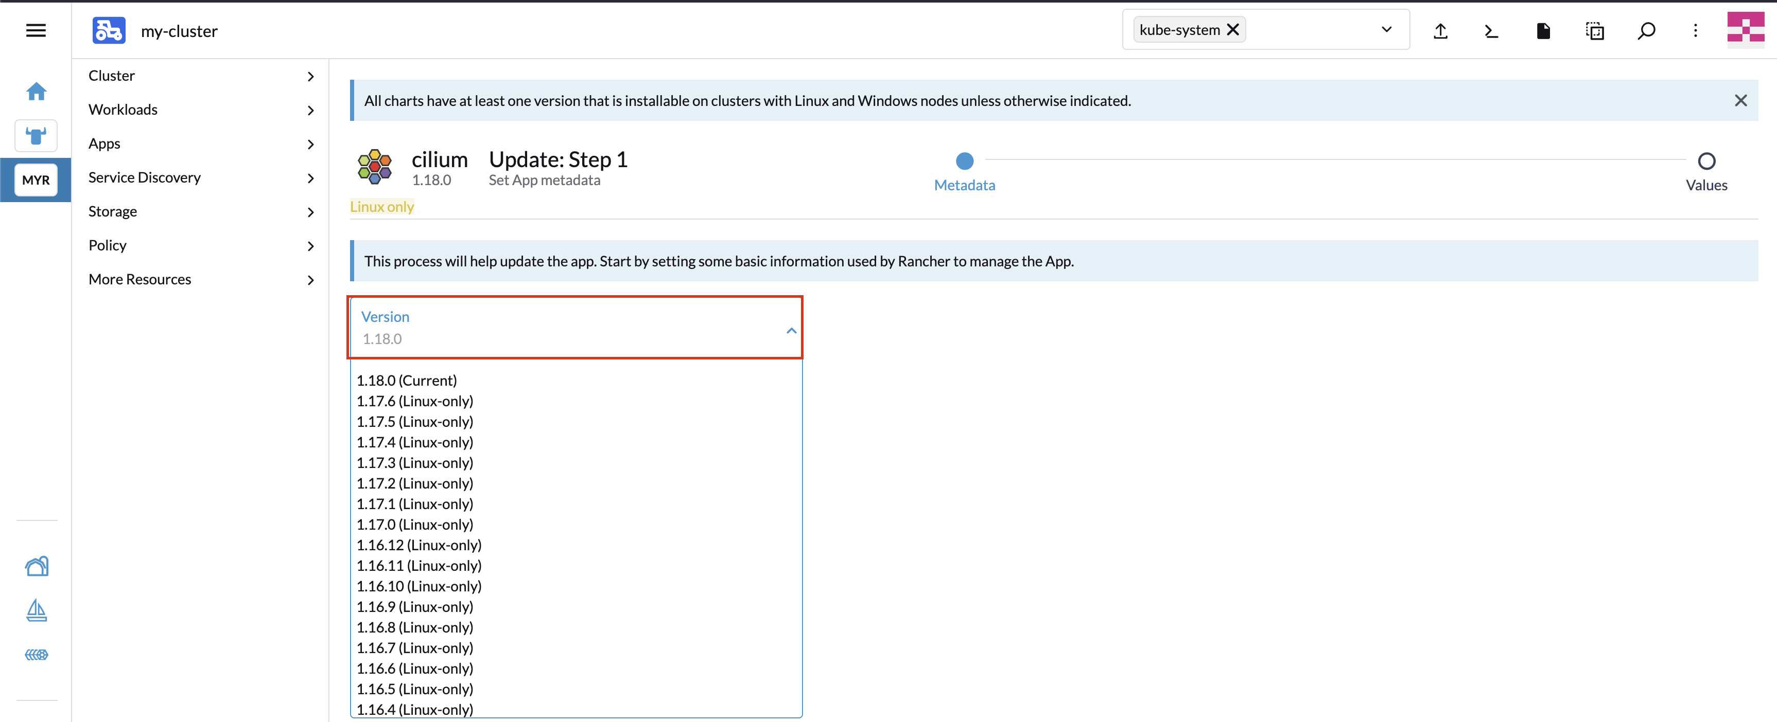Download the KubeConfig file icon

(1543, 30)
